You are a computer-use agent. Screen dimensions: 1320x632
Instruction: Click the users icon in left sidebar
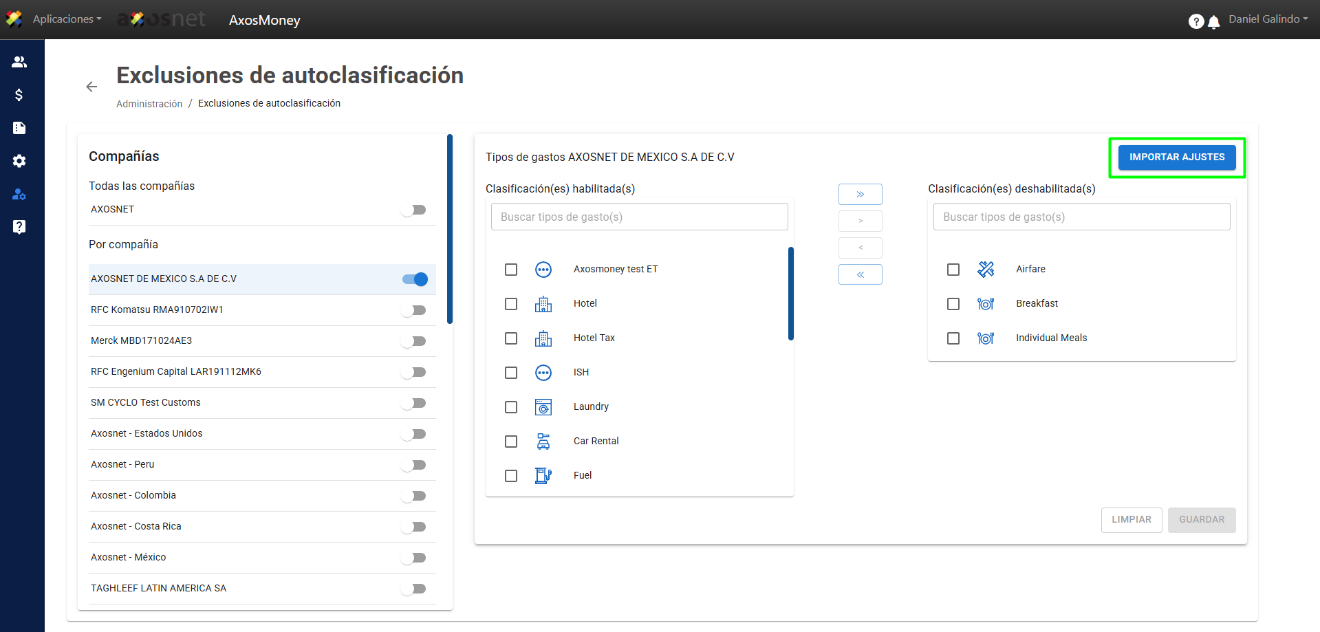(19, 62)
